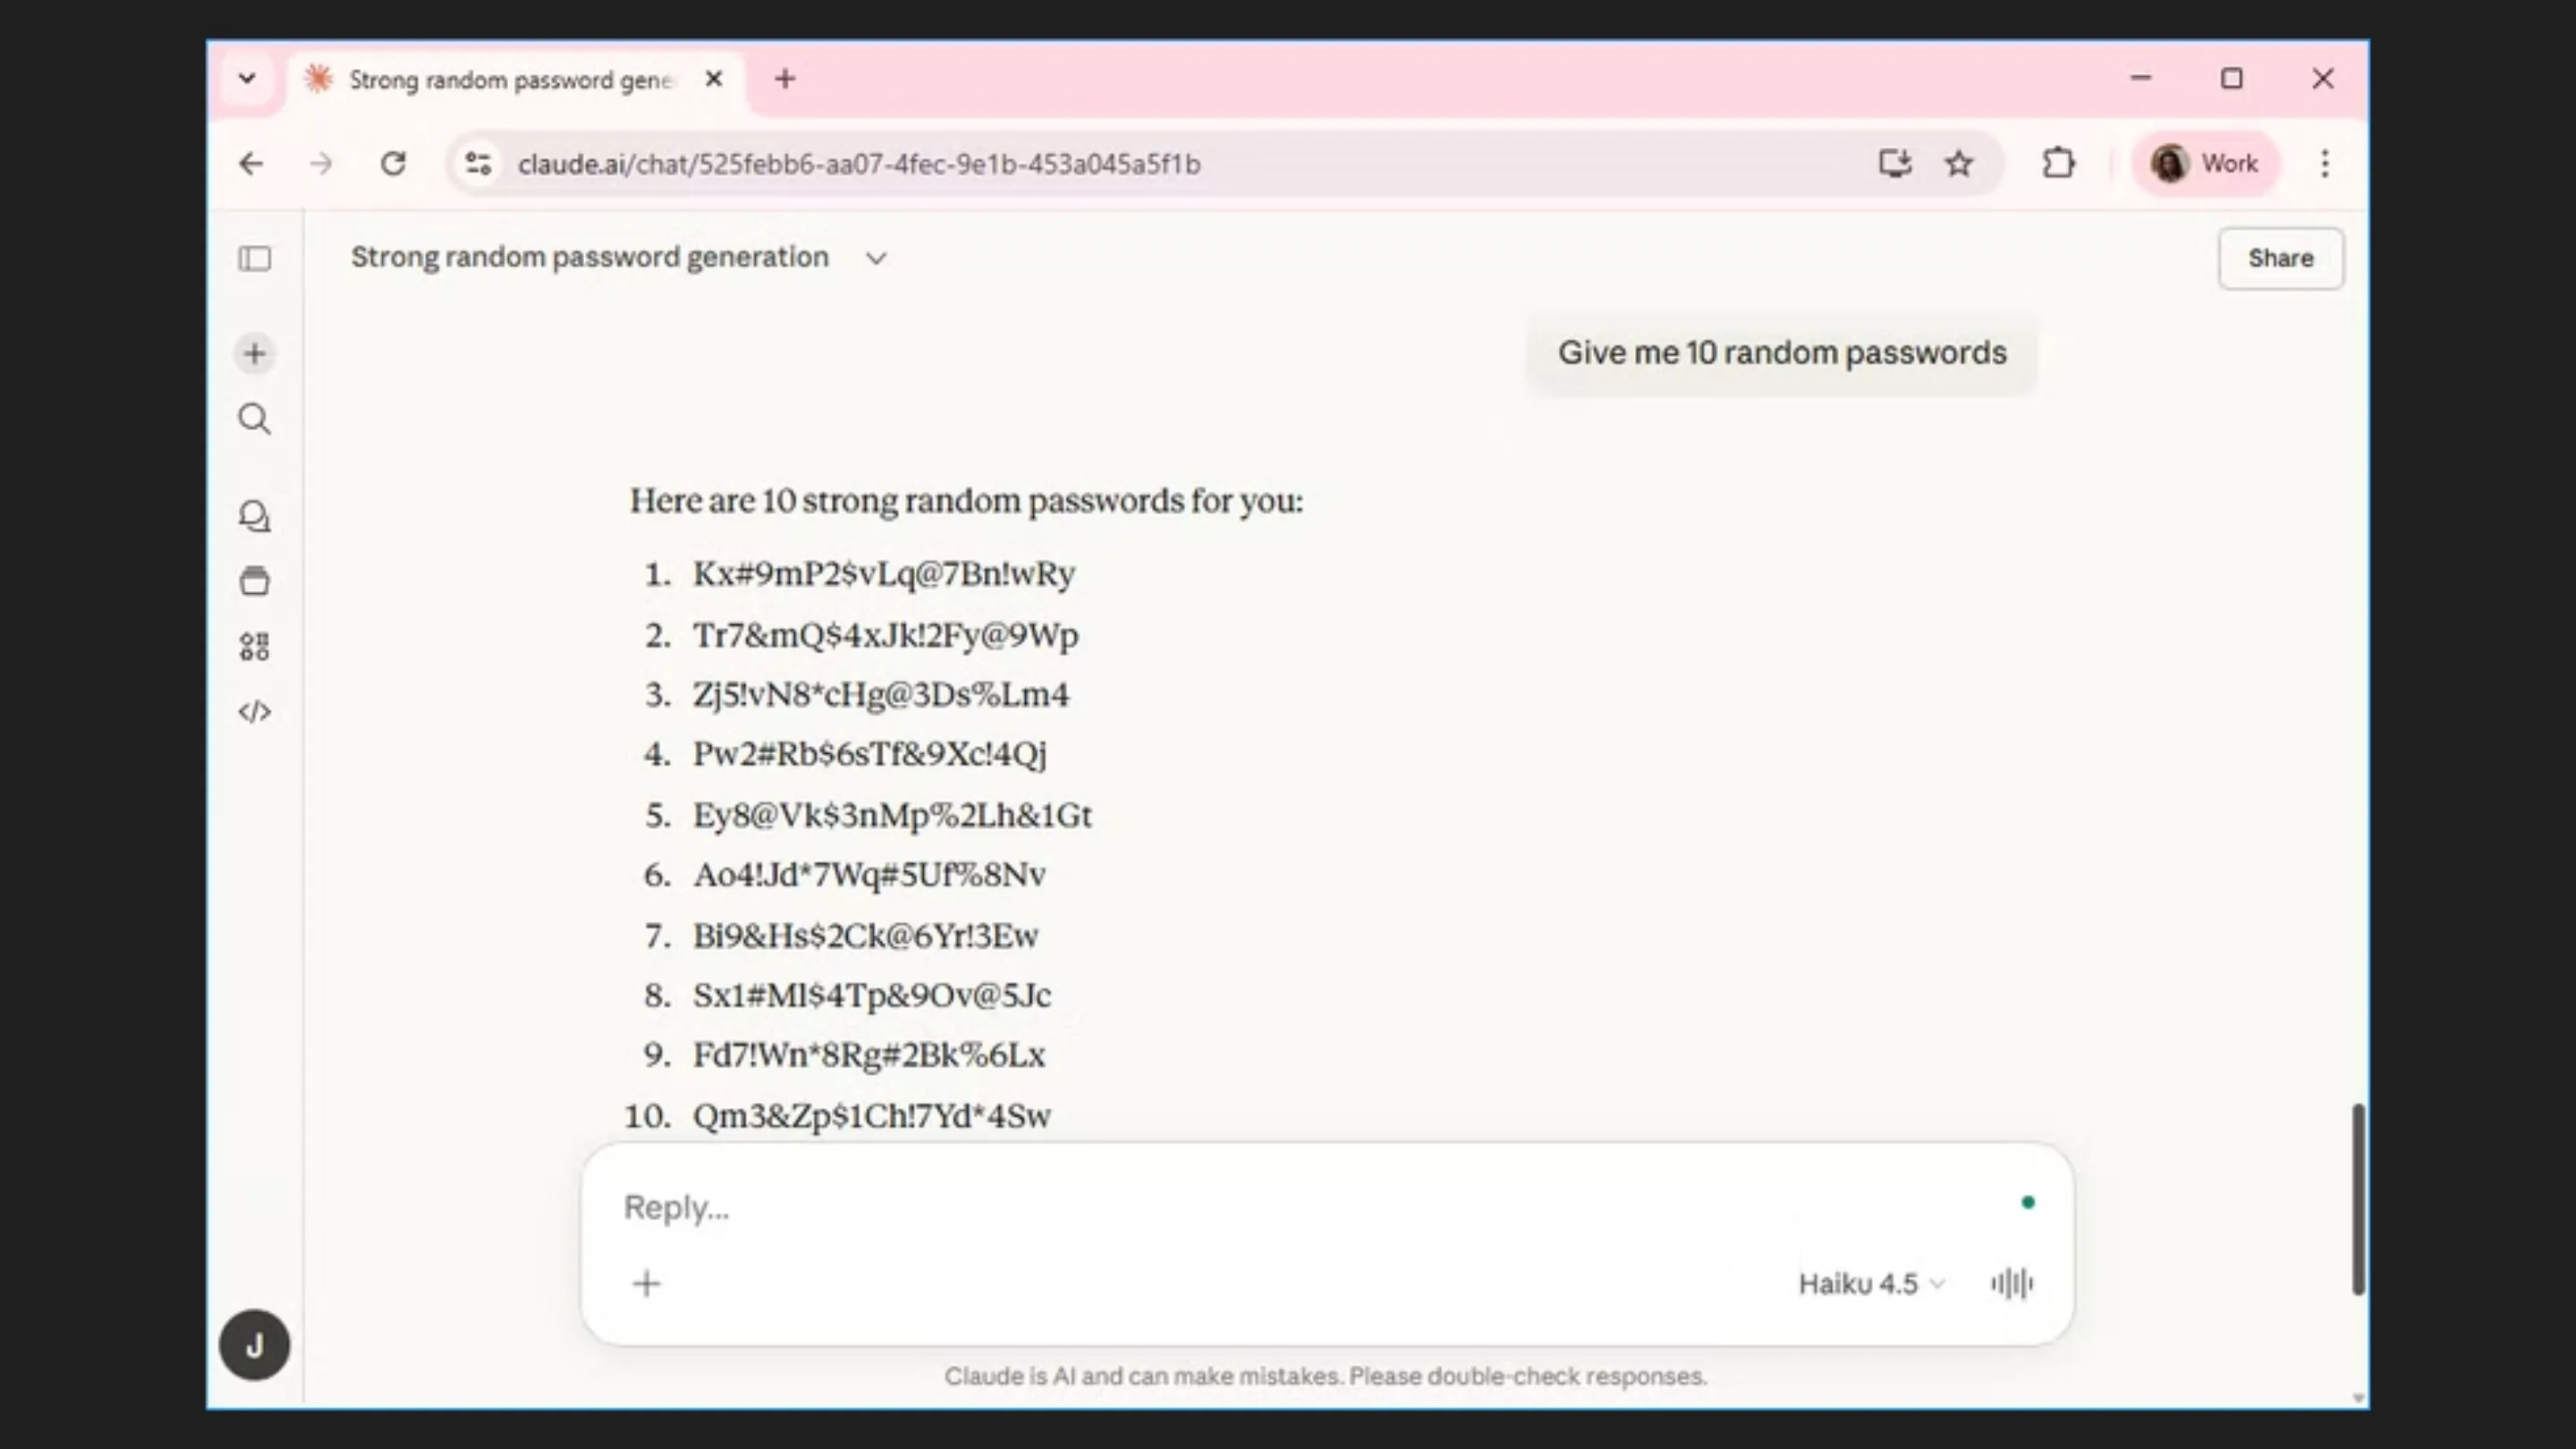
Task: Open the chats list icon
Action: coord(255,516)
